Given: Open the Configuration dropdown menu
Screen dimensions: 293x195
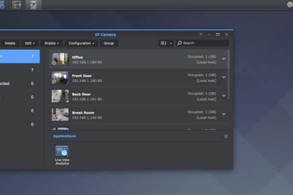Looking at the screenshot, I should [x=81, y=43].
